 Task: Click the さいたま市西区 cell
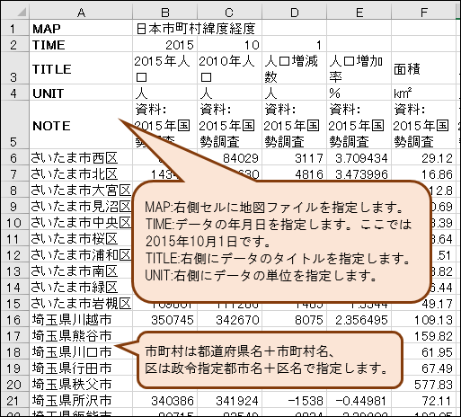(81, 157)
